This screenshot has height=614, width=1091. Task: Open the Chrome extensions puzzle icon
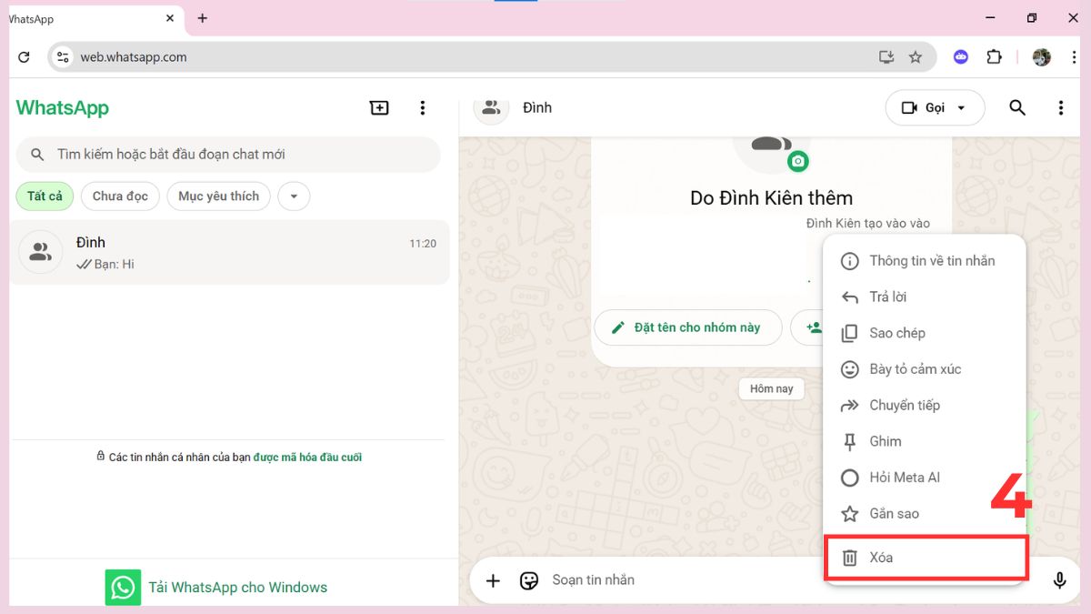click(994, 56)
